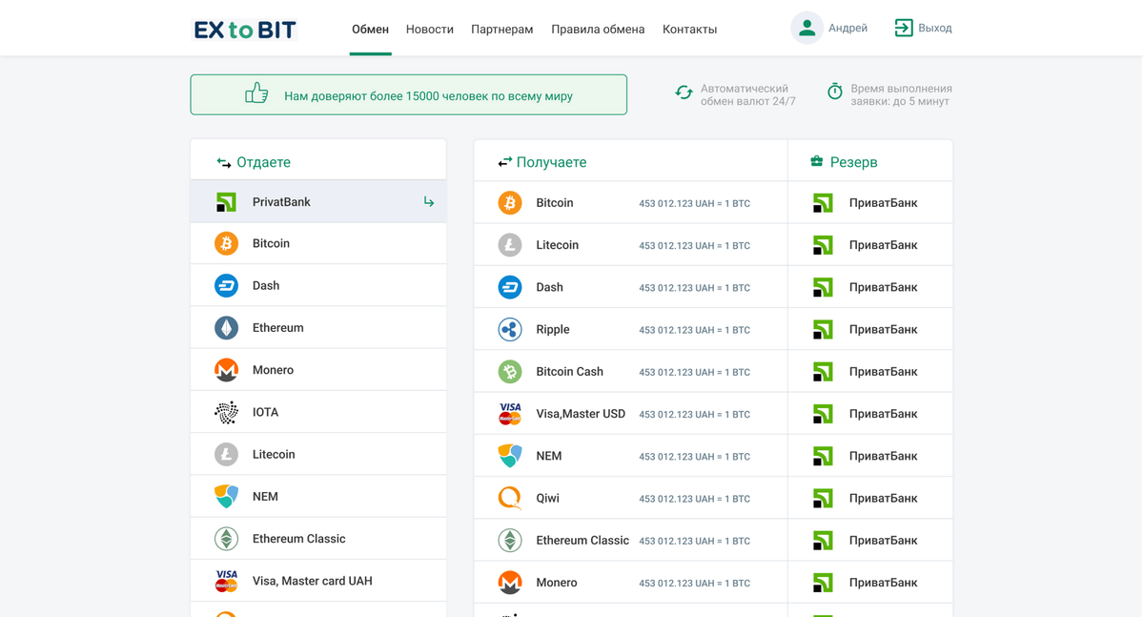Click PrivatBank label in Отдаете list
The image size is (1144, 617).
[281, 202]
